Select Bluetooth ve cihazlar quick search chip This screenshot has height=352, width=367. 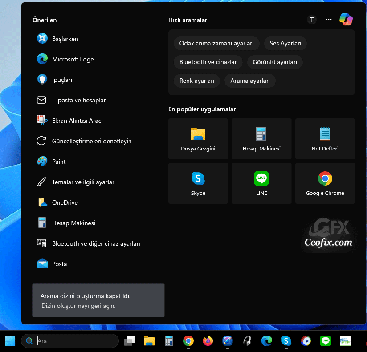208,62
